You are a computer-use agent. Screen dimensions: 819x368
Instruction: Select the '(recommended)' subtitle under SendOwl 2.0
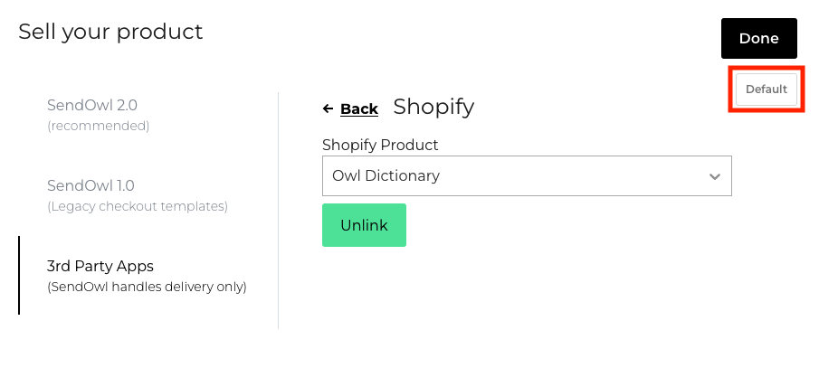point(98,126)
